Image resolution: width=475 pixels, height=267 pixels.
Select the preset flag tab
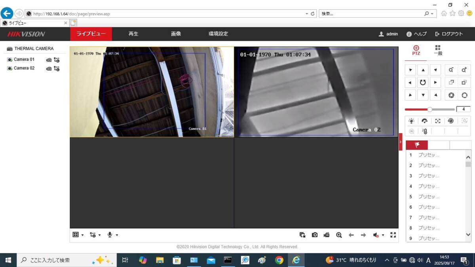click(417, 145)
